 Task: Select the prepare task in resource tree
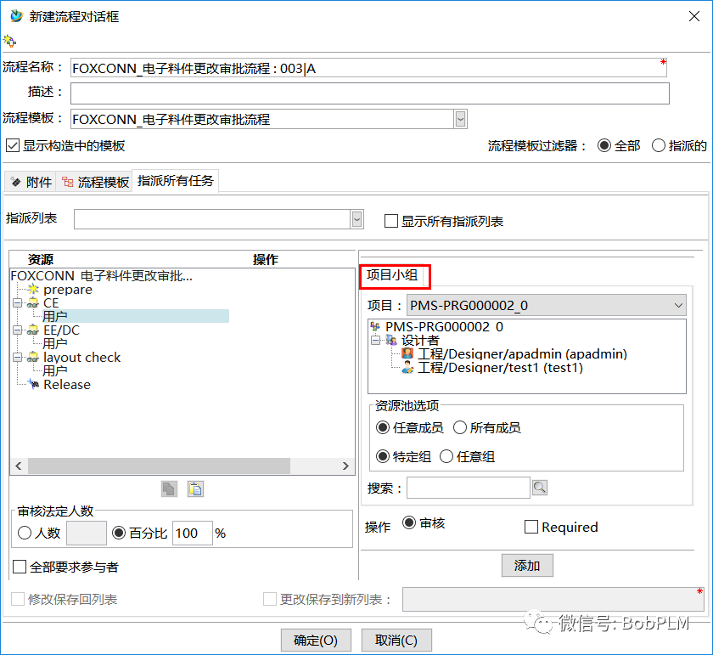click(x=68, y=290)
